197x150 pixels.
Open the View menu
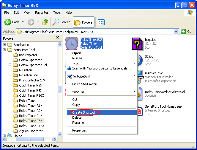coord(27,13)
